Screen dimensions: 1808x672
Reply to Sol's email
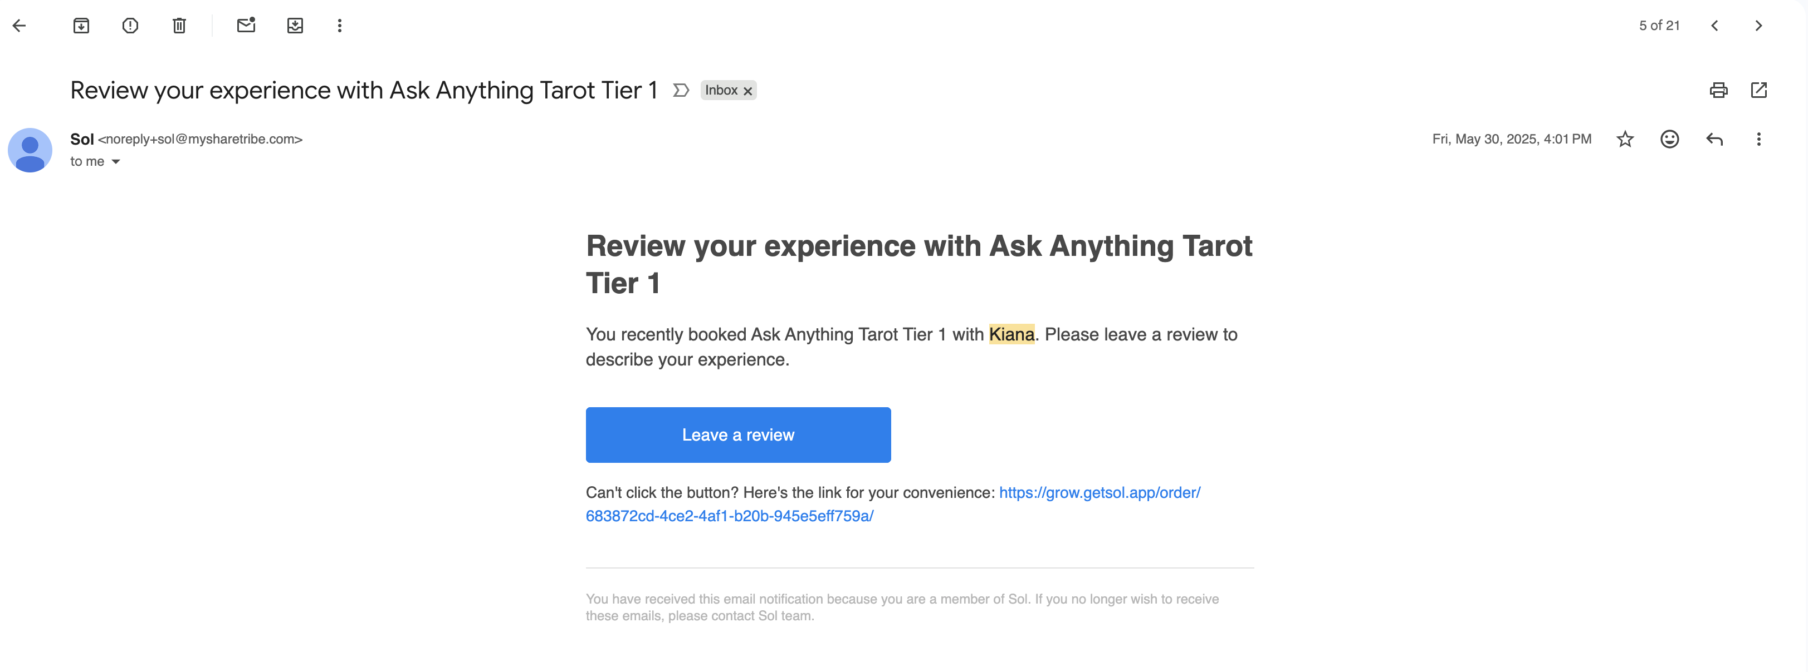pyautogui.click(x=1714, y=140)
